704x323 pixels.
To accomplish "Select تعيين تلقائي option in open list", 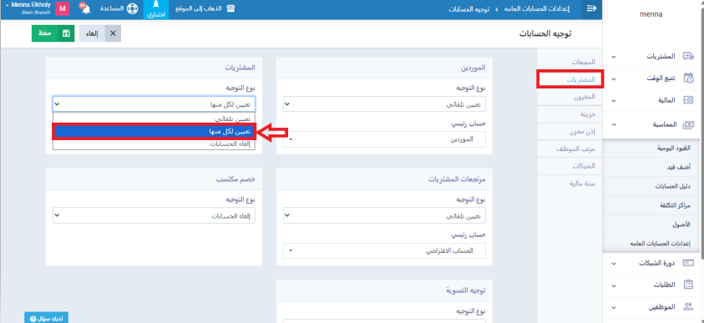I will [x=154, y=119].
